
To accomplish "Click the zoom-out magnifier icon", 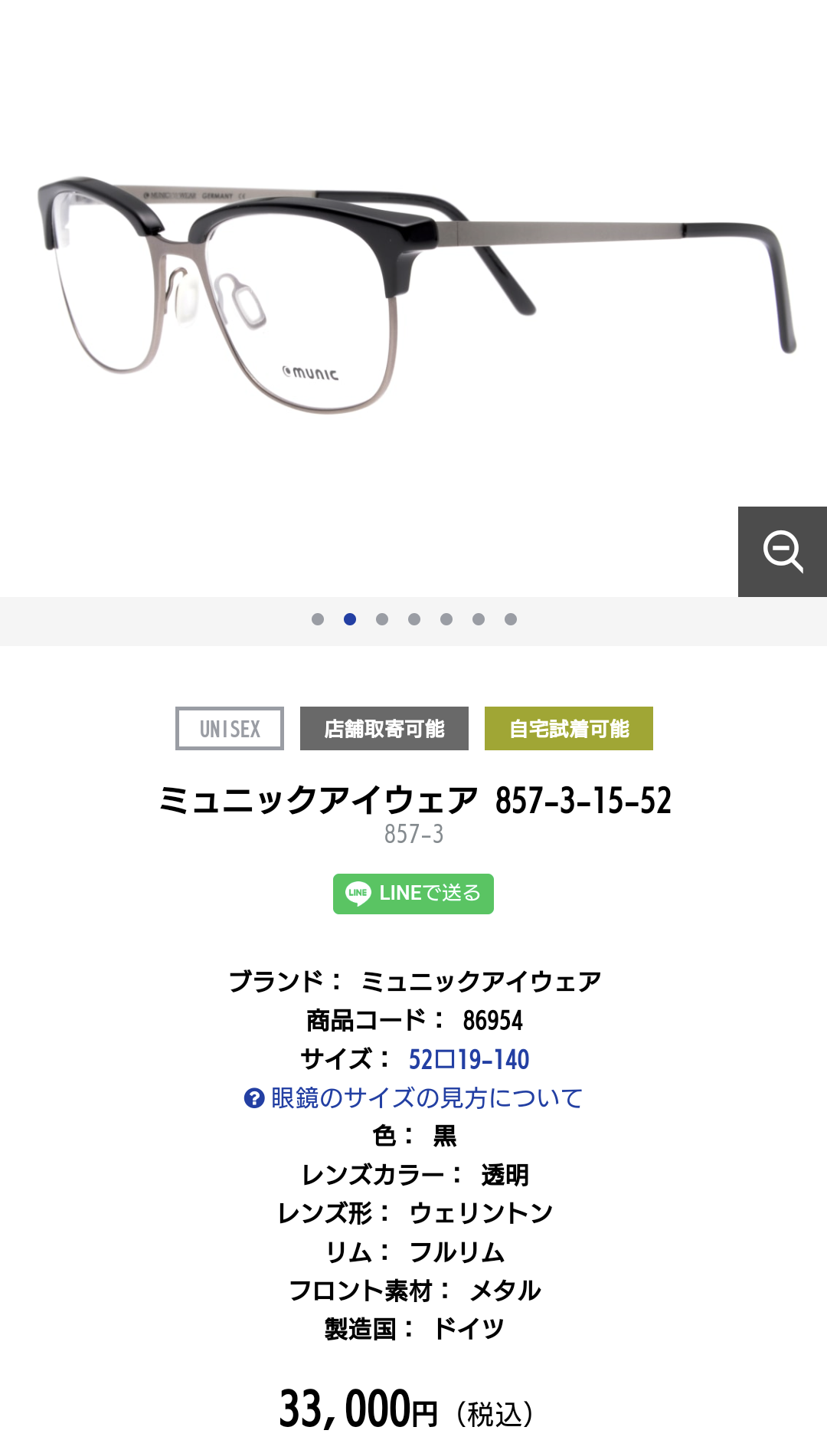I will [x=783, y=551].
